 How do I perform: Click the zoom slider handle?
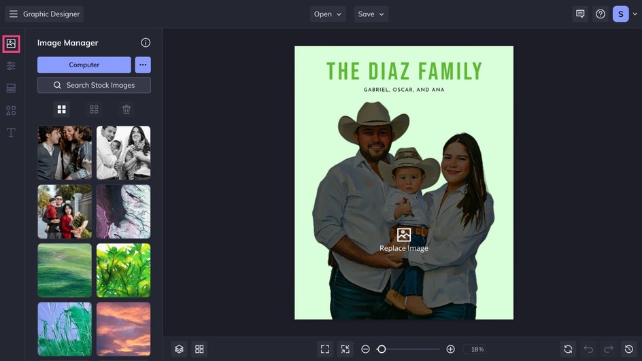tap(382, 349)
